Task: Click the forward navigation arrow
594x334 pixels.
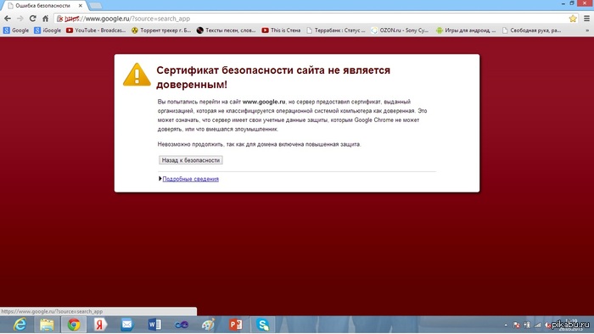Action: [20, 18]
